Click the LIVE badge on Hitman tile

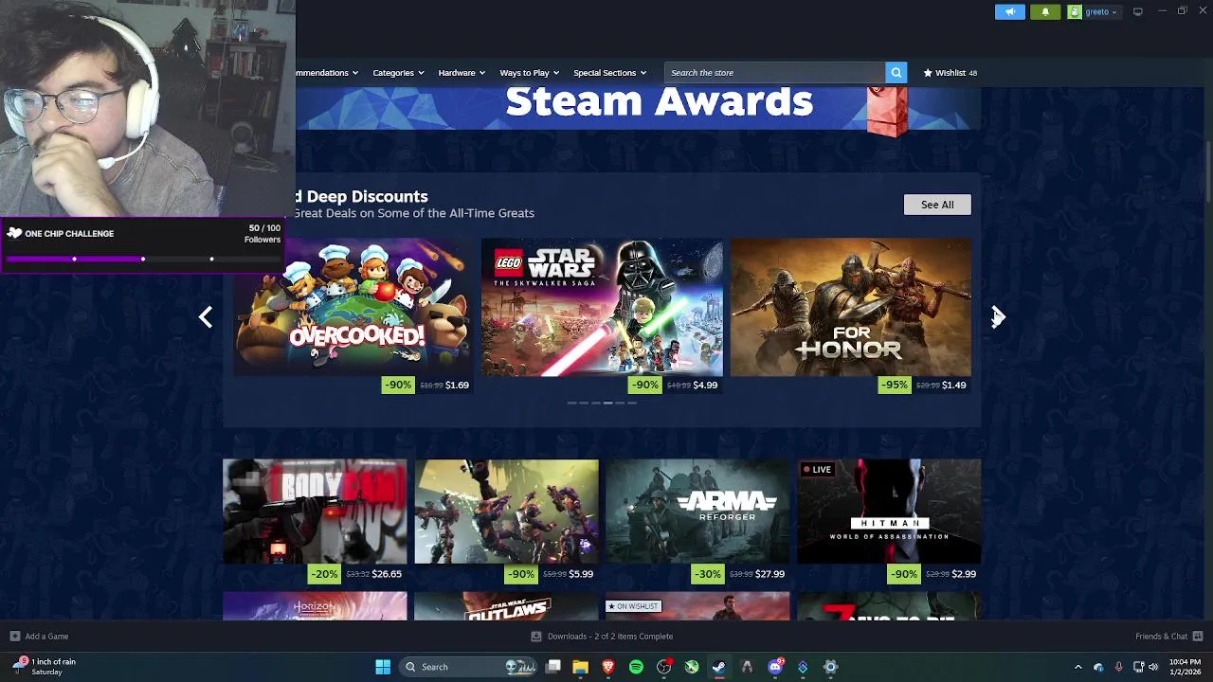(817, 470)
